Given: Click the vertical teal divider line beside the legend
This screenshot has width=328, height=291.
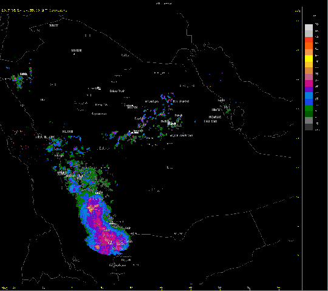Looking at the screenshot, I should point(302,148).
